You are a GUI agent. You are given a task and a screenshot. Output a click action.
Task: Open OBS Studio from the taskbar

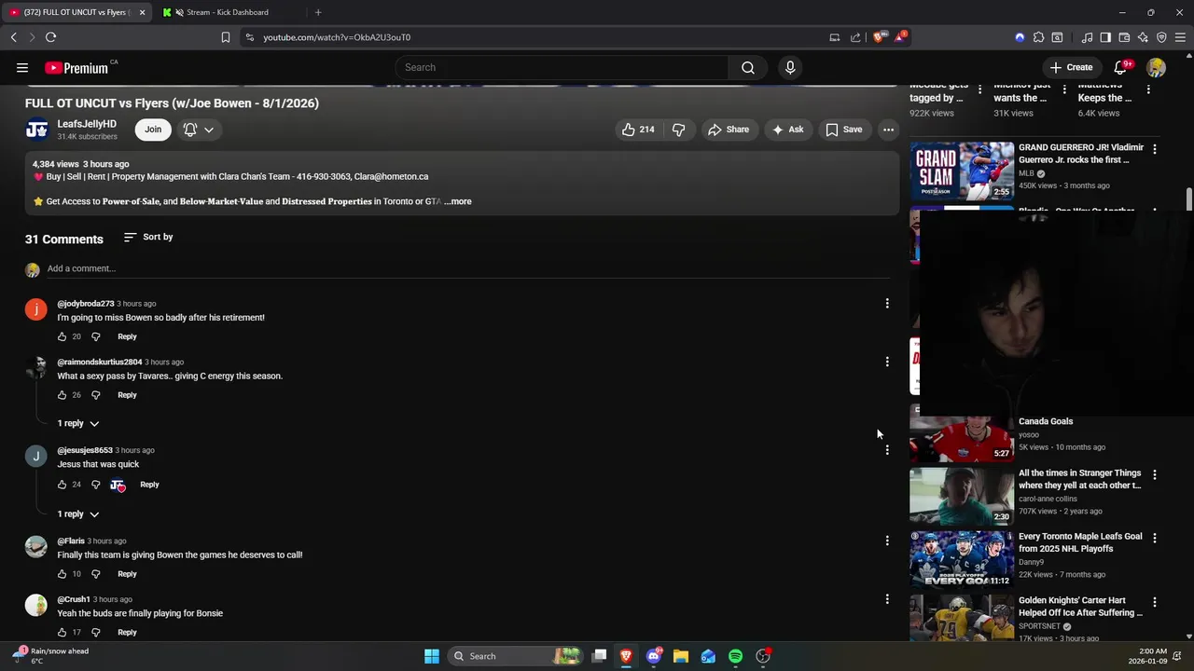coord(763,656)
